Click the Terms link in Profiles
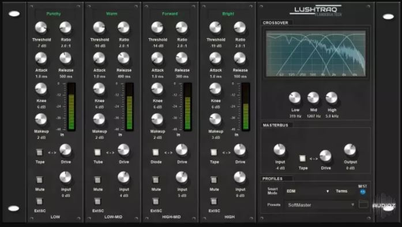Viewport: 402px width, 227px height. coord(341,191)
